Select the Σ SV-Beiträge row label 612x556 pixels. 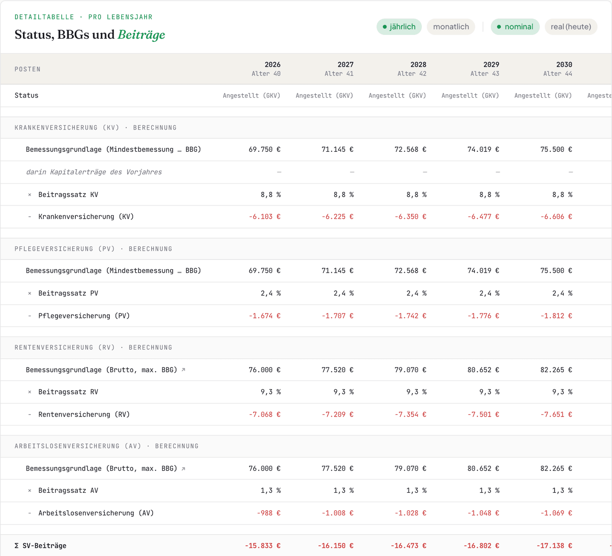[x=40, y=546]
